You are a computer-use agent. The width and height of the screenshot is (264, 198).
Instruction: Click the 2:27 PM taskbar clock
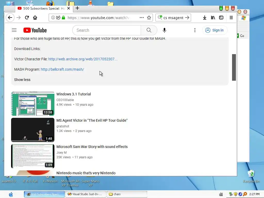point(254,194)
